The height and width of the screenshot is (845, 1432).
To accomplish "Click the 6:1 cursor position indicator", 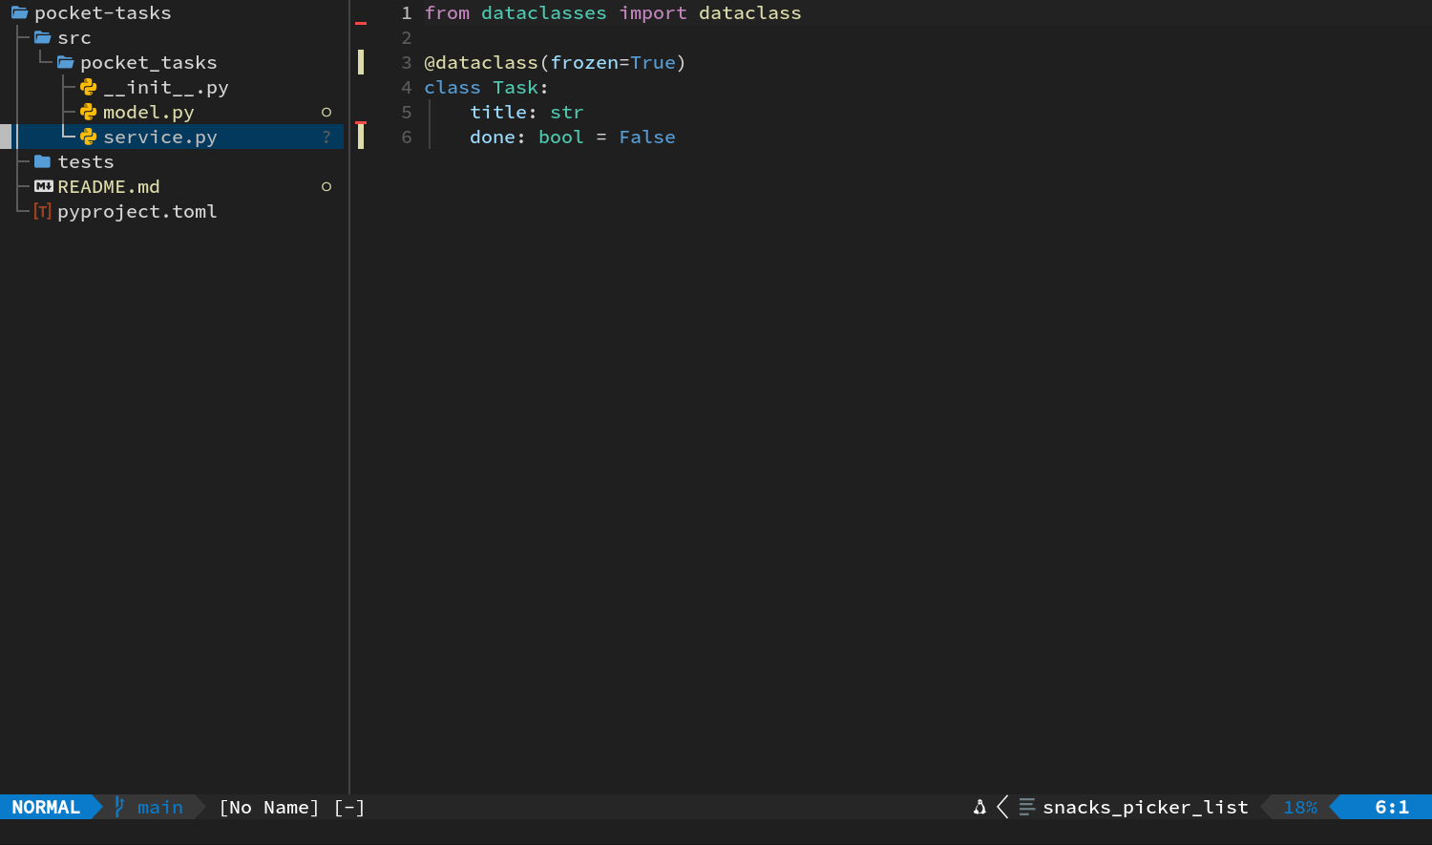I will click(x=1392, y=808).
